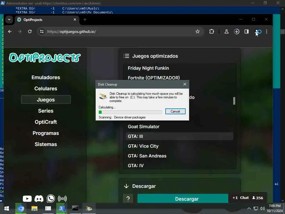Select Fortnite (OPTIMIZADOR) in the list

154,78
